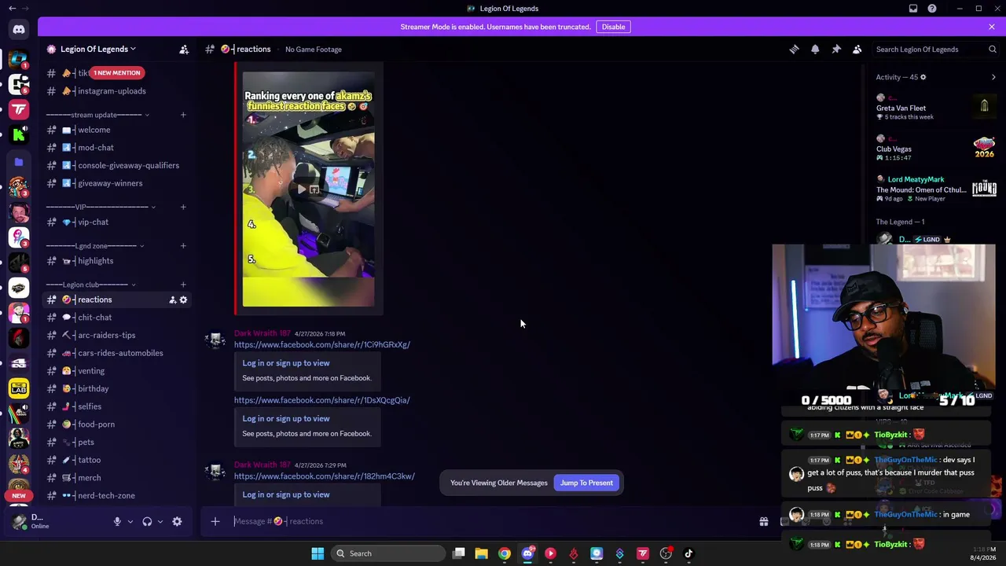Open TikTok in taskbar

coord(688,553)
